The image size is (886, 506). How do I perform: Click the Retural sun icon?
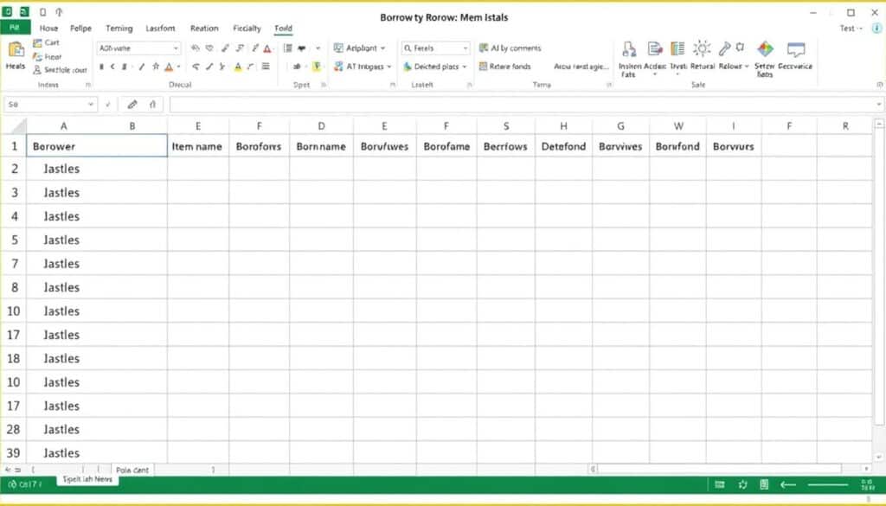click(x=702, y=49)
